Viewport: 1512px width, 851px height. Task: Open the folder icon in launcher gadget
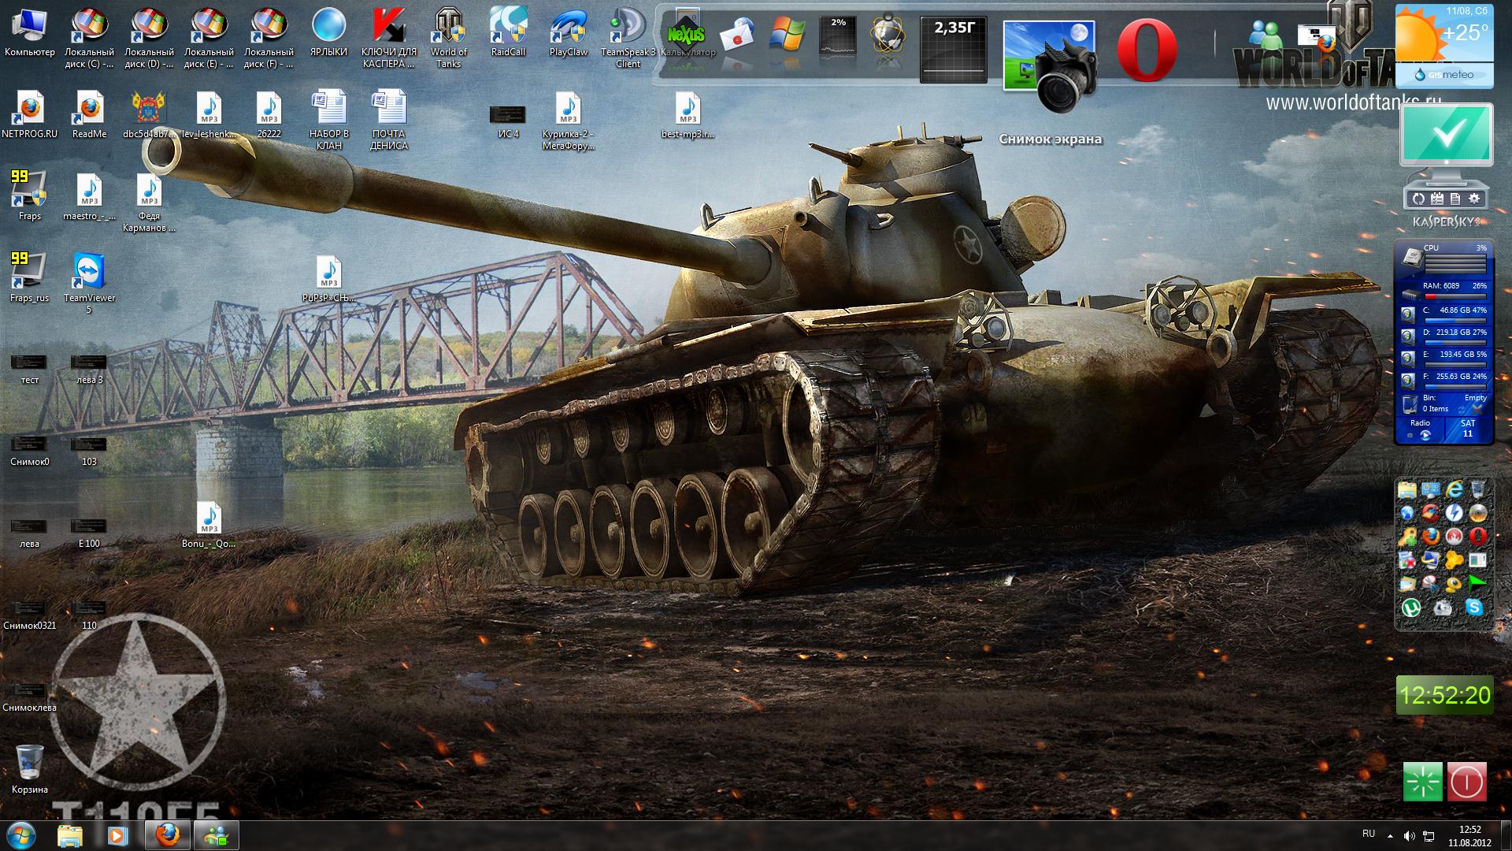[x=1407, y=489]
